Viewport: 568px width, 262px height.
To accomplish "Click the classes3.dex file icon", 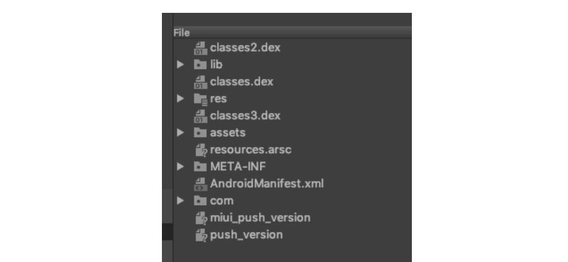I will point(200,116).
